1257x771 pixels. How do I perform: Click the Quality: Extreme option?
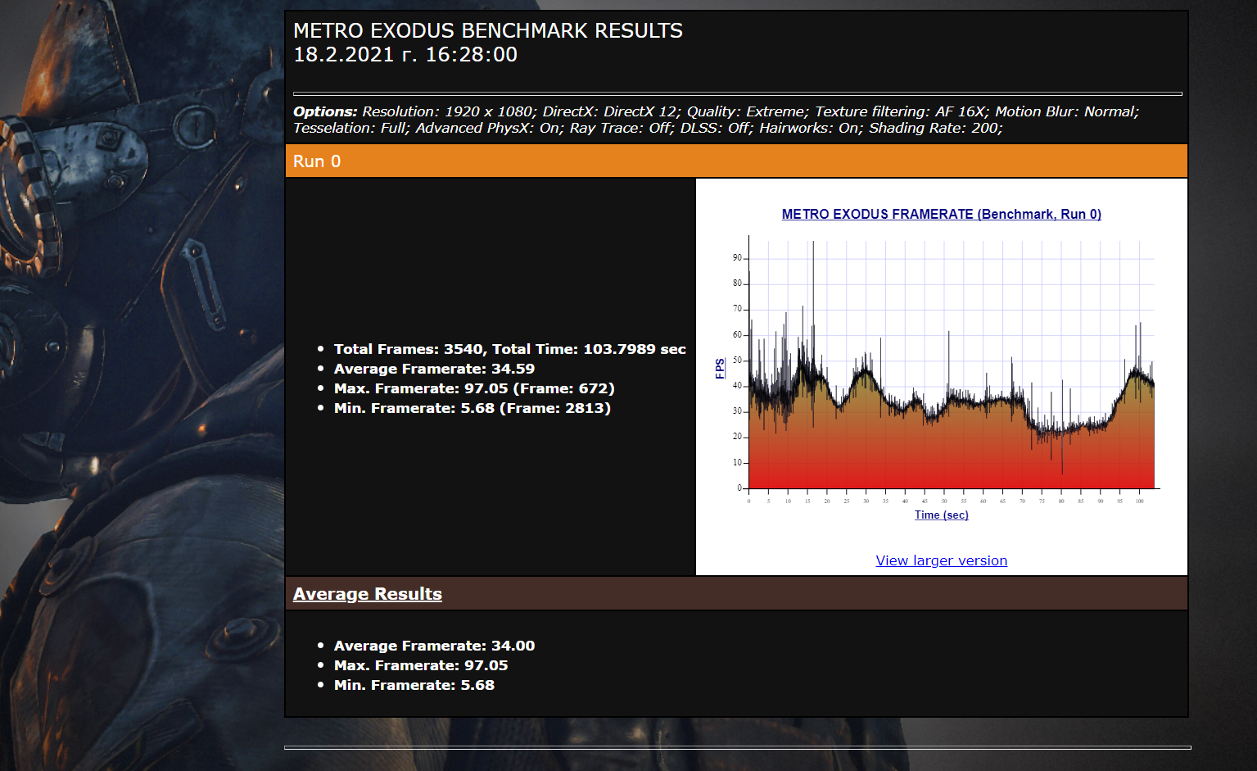click(x=748, y=111)
